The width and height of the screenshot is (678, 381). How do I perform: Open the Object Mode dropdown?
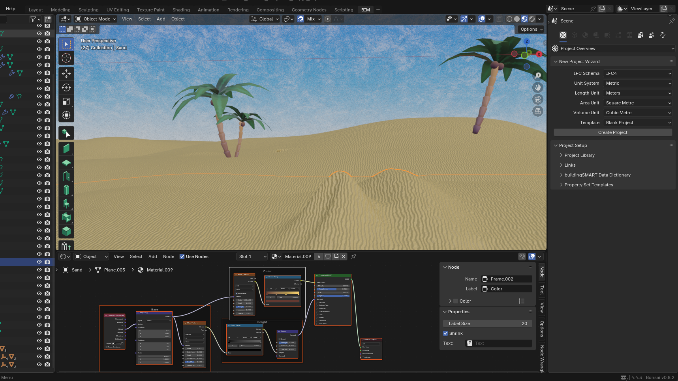coord(96,19)
